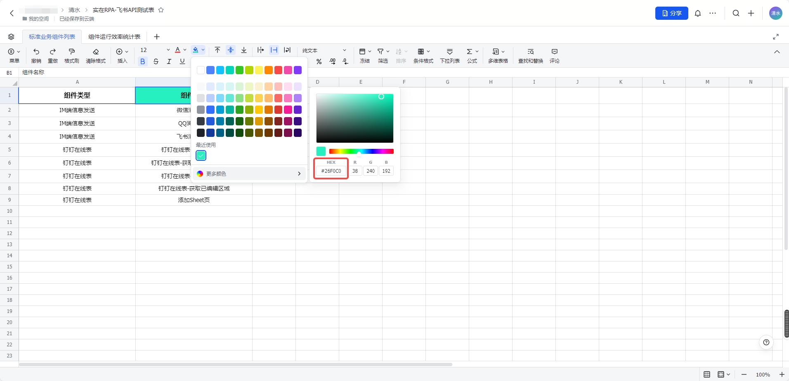Toggle bold formatting
The width and height of the screenshot is (789, 381).
click(x=143, y=61)
